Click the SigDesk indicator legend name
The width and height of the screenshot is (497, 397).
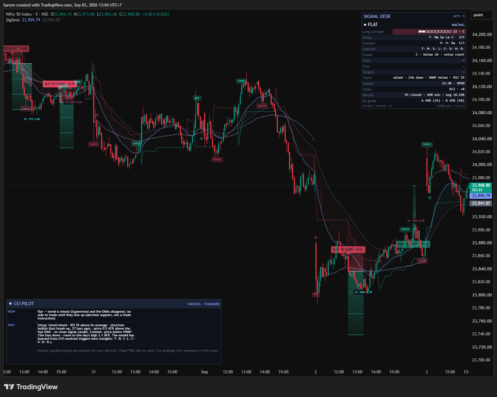pyautogui.click(x=13, y=20)
